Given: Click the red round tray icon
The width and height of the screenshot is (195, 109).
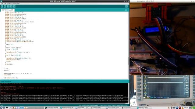Looking at the screenshot, I should click(180, 108).
